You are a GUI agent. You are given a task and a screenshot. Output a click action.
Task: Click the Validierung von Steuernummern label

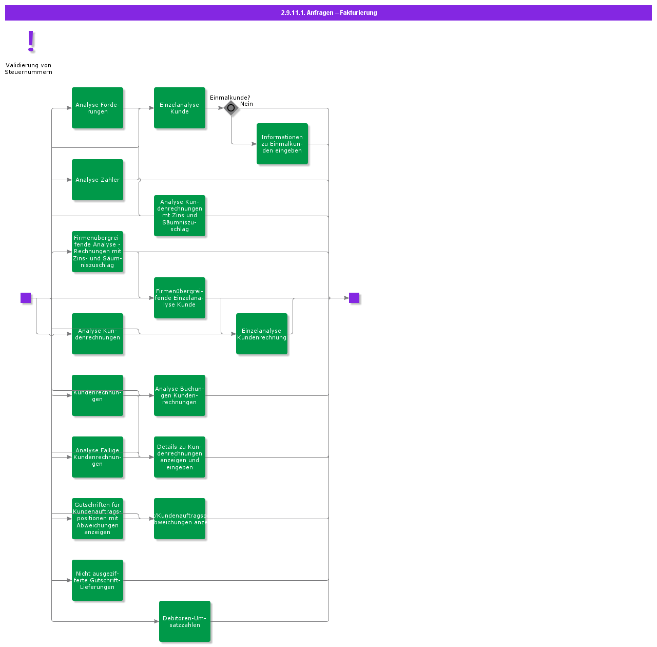[x=29, y=69]
